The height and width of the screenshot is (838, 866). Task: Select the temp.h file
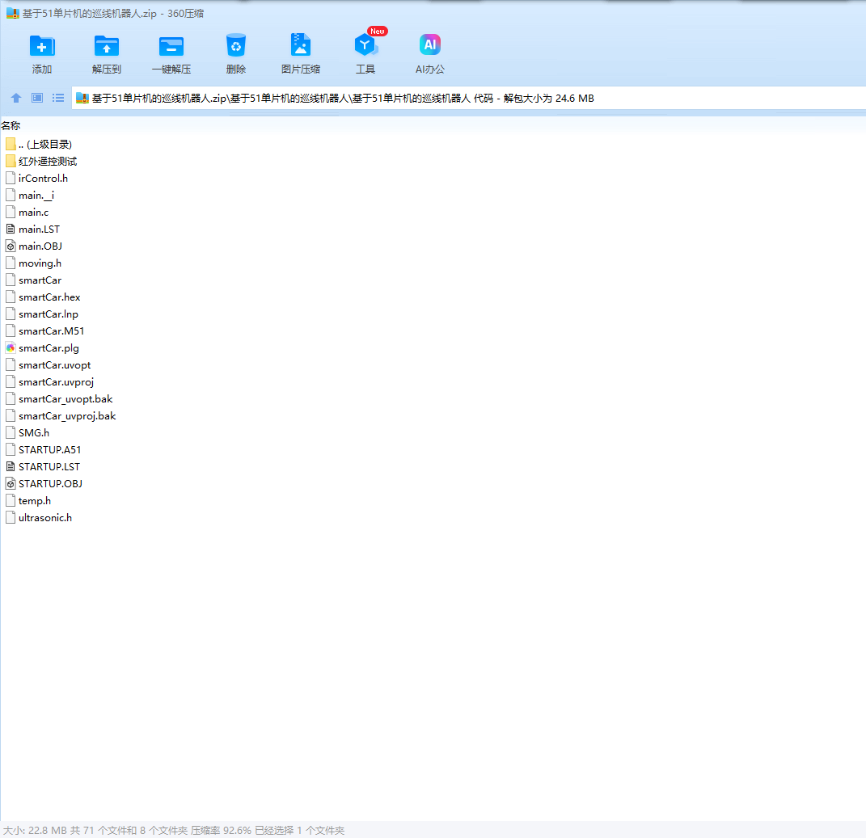coord(27,501)
